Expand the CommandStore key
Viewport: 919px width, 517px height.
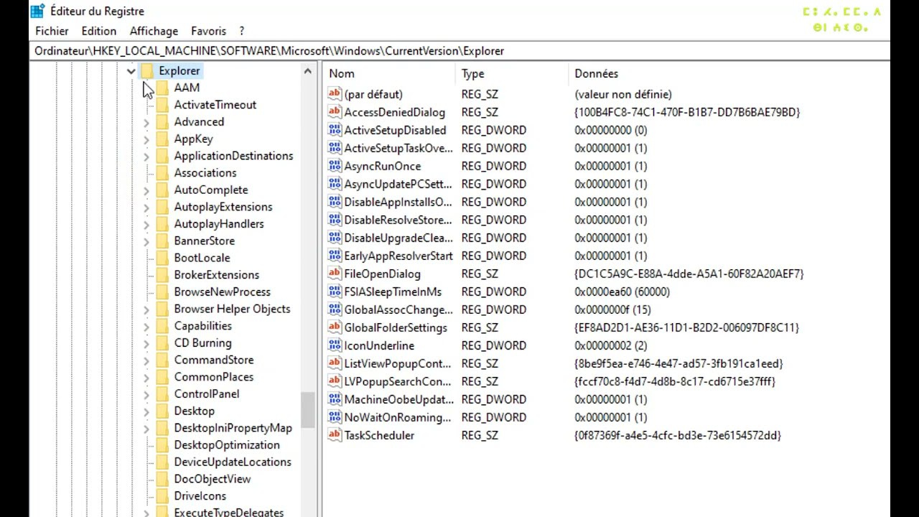(x=146, y=360)
